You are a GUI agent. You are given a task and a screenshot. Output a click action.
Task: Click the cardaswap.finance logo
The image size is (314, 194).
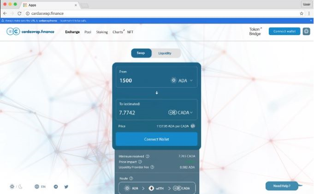(30, 31)
